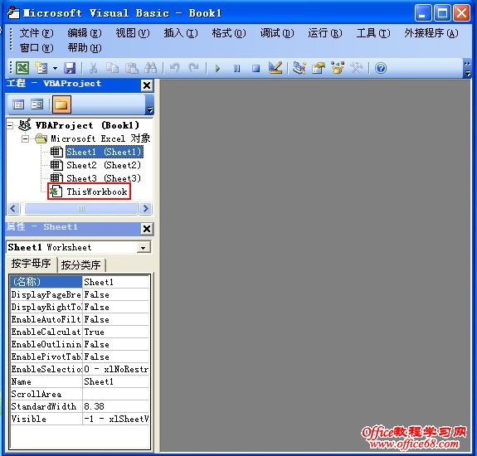Open the Insert (I) menu
477x456 pixels.
[x=181, y=33]
